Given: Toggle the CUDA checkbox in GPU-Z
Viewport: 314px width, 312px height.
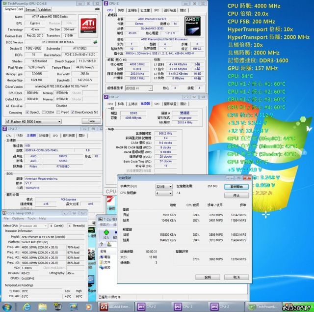Looking at the screenshot, I should click(x=44, y=113).
